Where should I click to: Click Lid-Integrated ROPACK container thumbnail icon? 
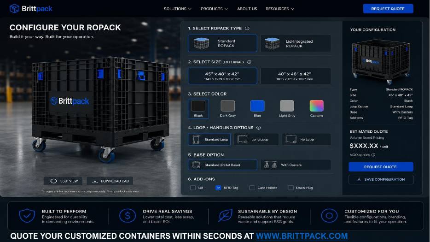pyautogui.click(x=272, y=43)
